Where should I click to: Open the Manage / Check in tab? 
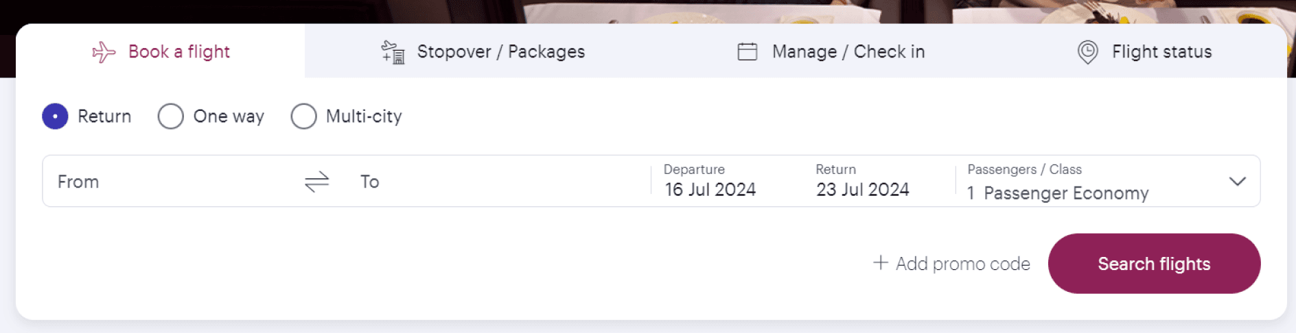pyautogui.click(x=831, y=51)
